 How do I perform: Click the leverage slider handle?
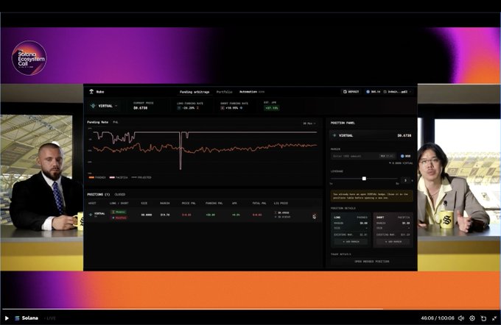click(364, 179)
